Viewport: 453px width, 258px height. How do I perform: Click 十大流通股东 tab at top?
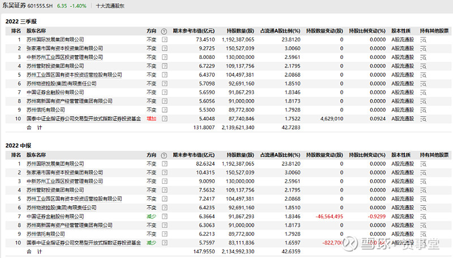tap(110, 6)
